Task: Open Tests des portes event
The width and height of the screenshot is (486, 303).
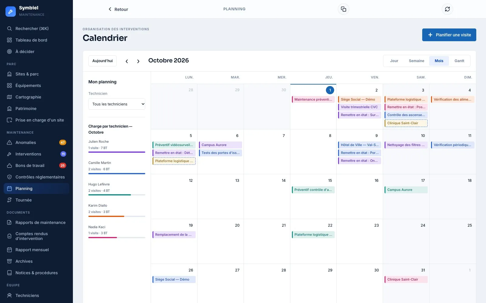Action: [221, 153]
